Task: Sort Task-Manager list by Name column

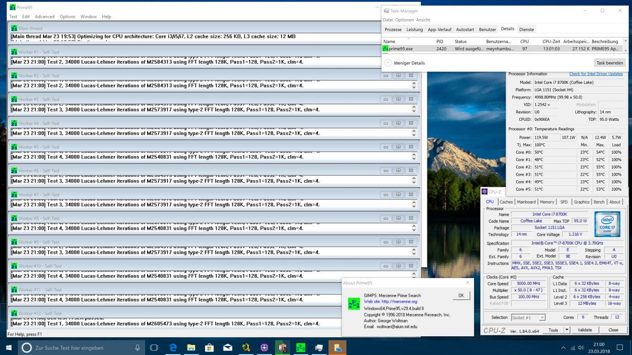Action: click(389, 42)
